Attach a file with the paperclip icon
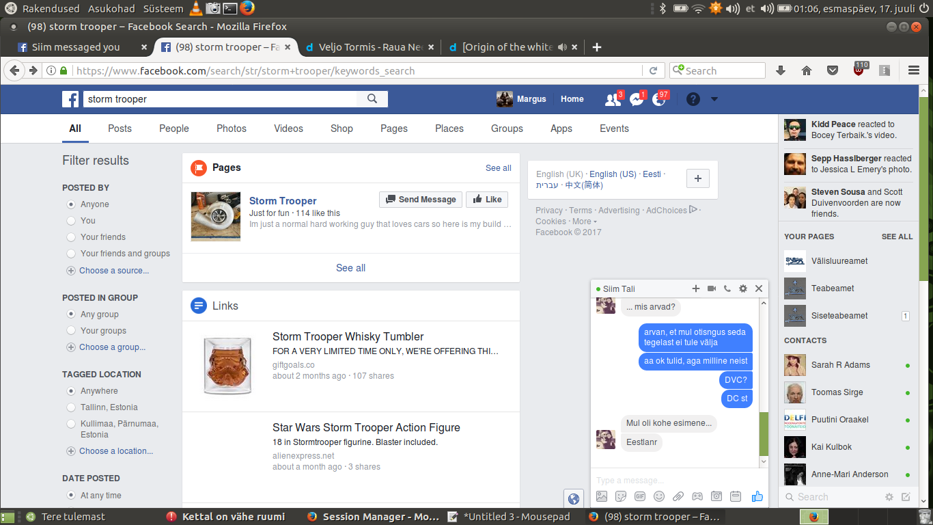933x525 pixels. (x=678, y=497)
